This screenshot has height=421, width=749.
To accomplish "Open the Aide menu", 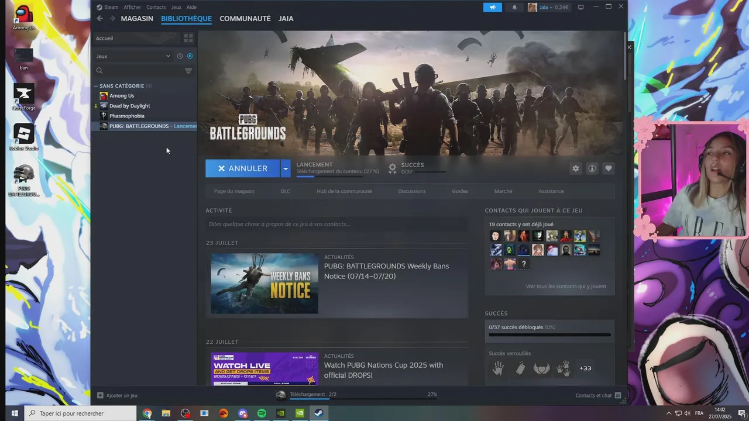I will [191, 7].
